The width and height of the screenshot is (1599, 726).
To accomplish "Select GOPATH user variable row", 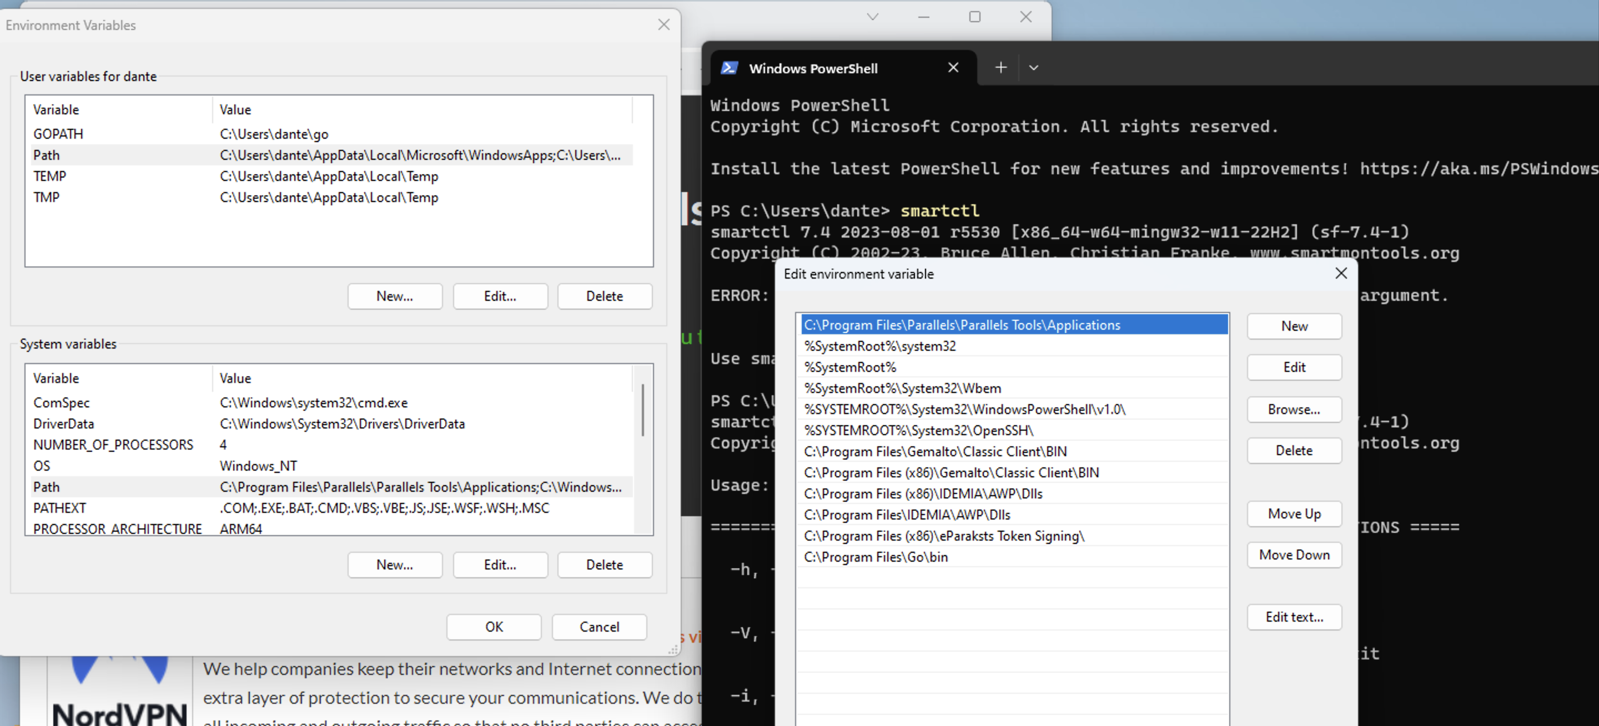I will 331,133.
